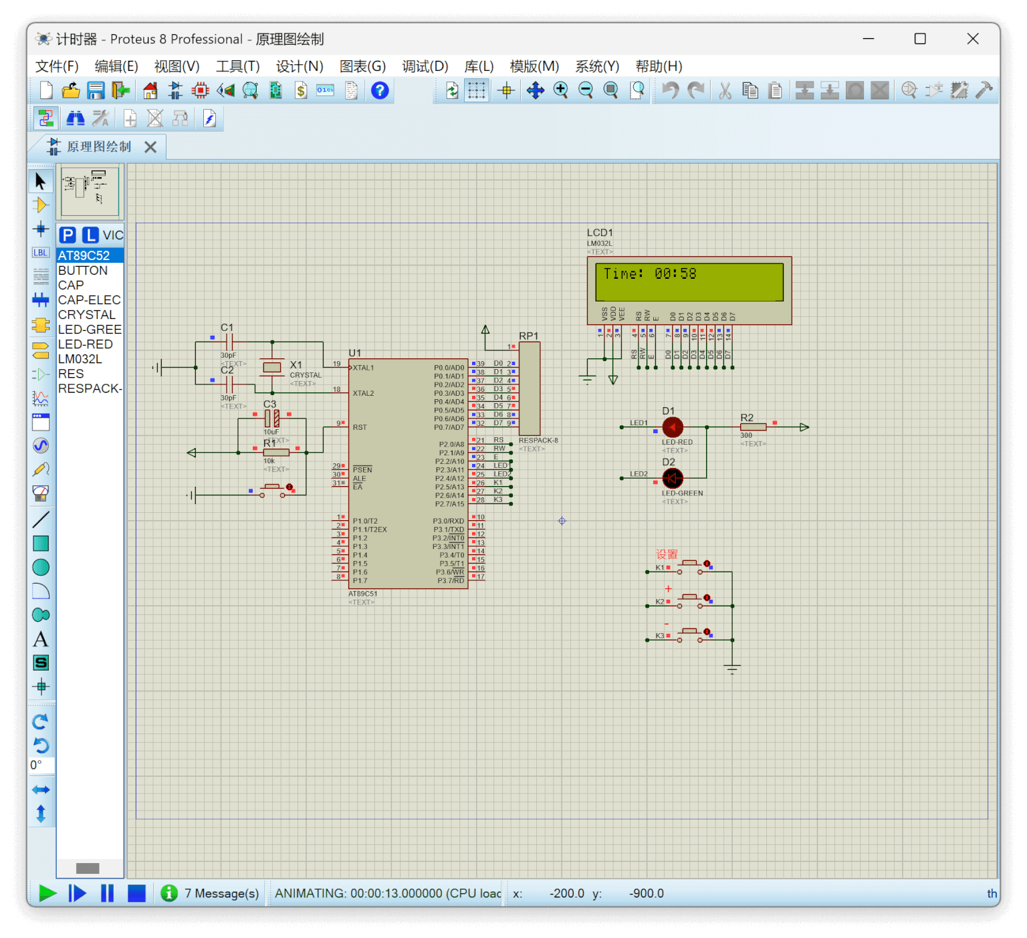The image size is (1027, 938).
Task: Click the Zoom In toolbar icon
Action: tap(560, 90)
